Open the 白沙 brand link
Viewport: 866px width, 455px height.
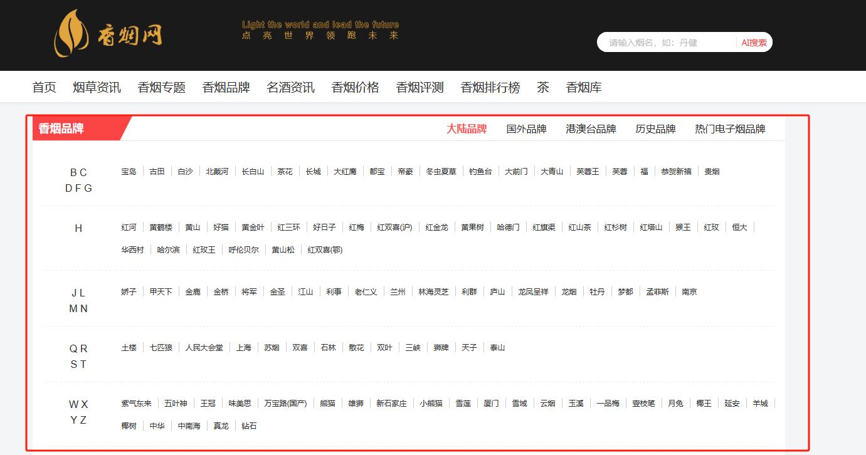[x=185, y=171]
